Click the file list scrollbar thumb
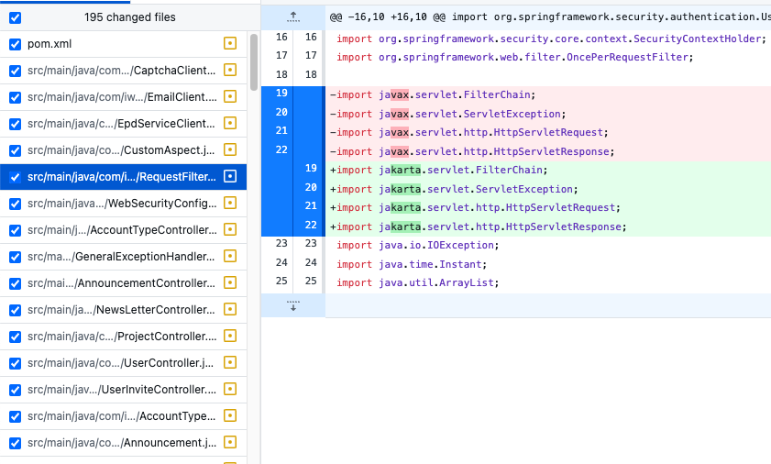This screenshot has width=771, height=464. (x=254, y=62)
